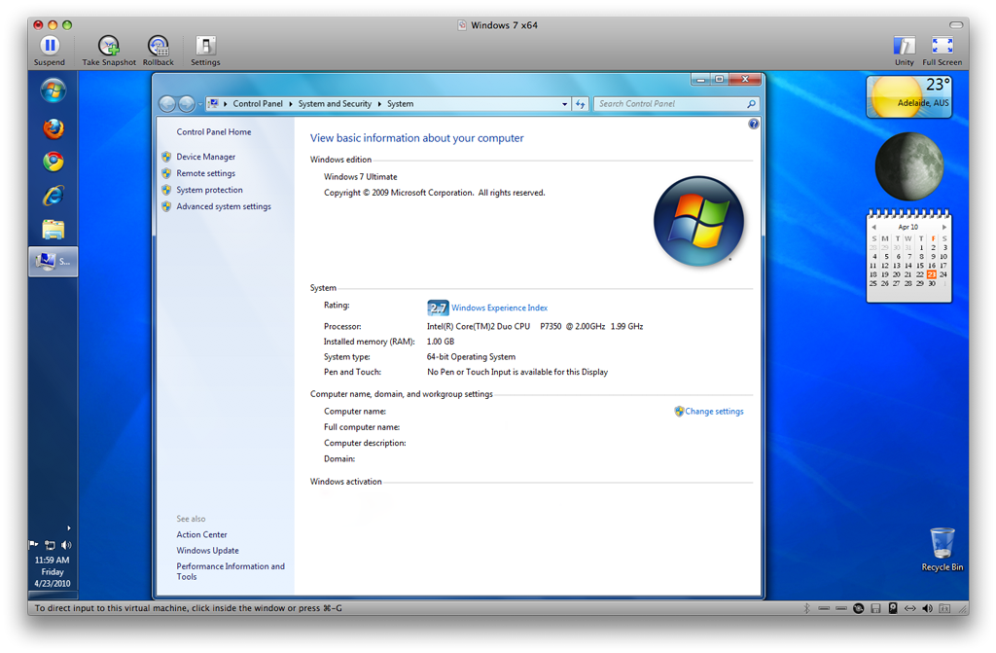
Task: Open the Recycle Bin desktop icon
Action: point(942,550)
